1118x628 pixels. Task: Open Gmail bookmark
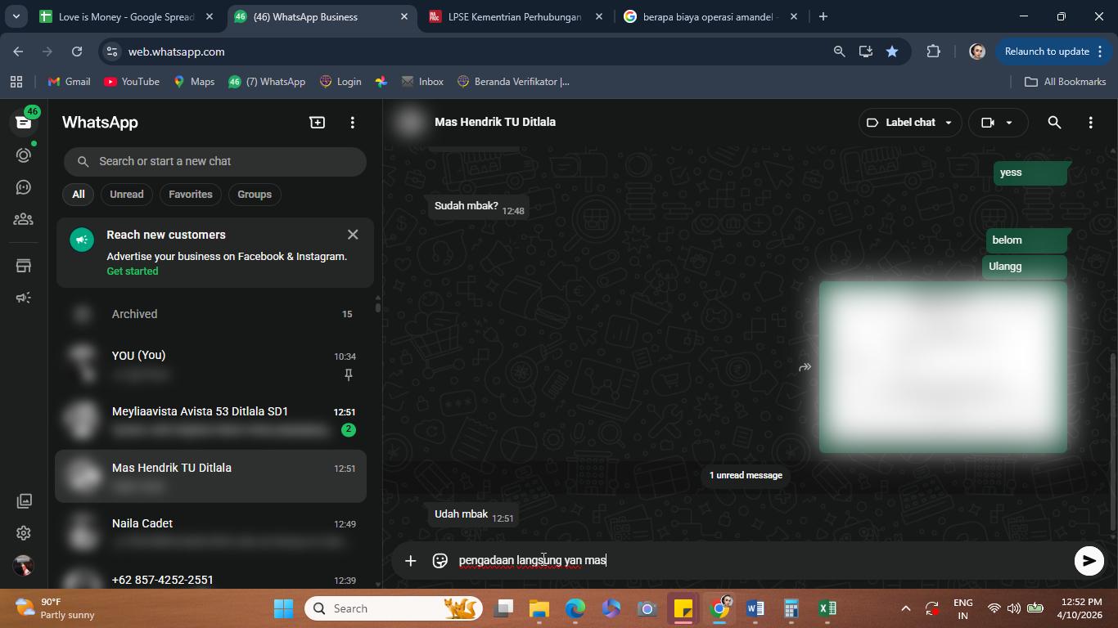click(x=70, y=82)
